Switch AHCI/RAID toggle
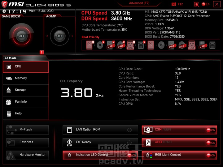 point(211,143)
